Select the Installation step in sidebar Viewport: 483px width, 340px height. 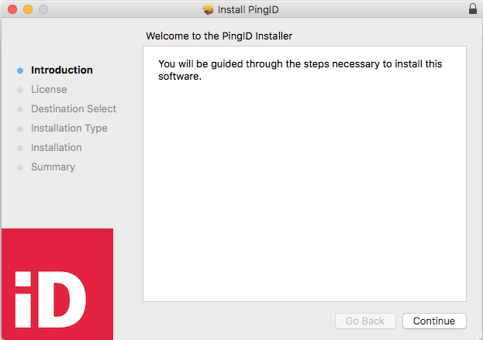[x=57, y=148]
